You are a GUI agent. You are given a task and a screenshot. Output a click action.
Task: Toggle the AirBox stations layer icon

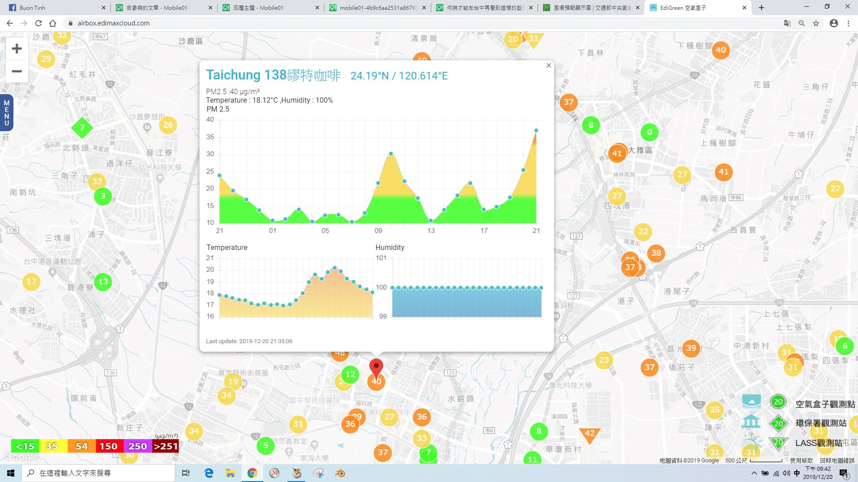coord(752,401)
